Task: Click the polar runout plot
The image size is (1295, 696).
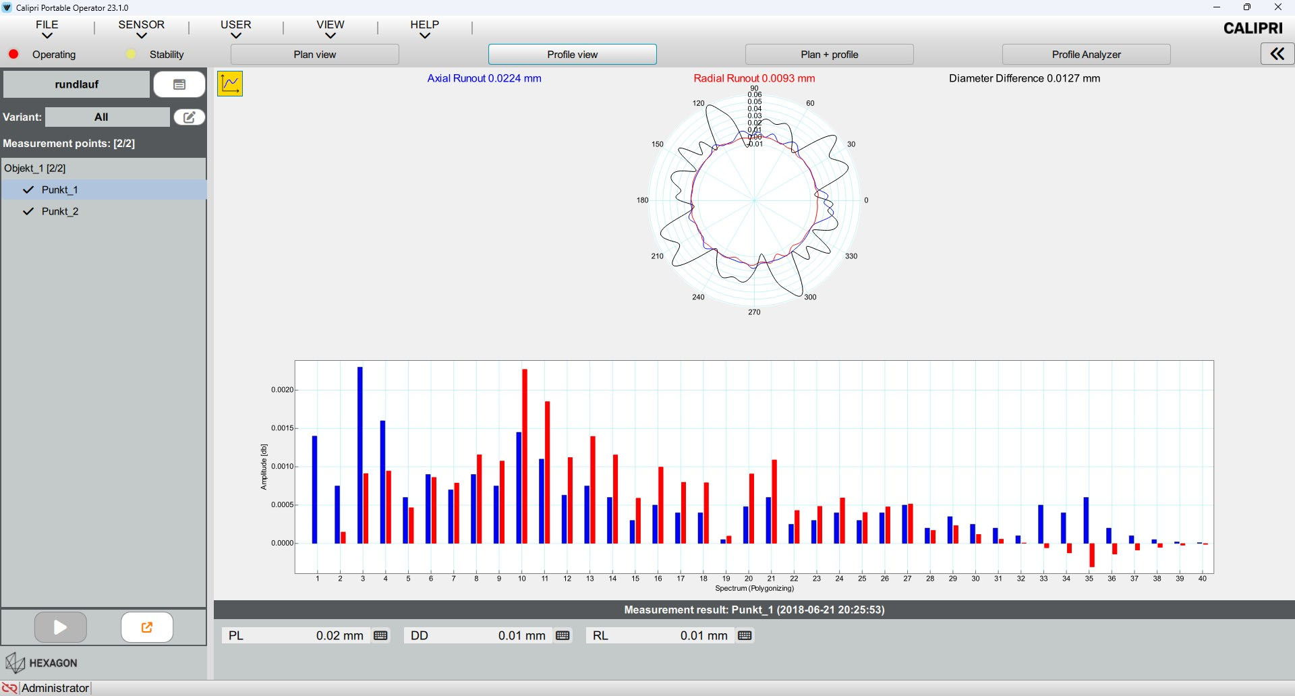Action: tap(754, 200)
